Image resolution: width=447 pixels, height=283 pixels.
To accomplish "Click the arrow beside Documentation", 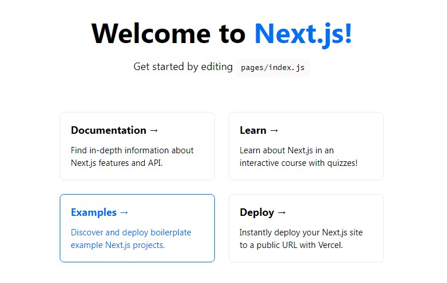I will (x=153, y=130).
